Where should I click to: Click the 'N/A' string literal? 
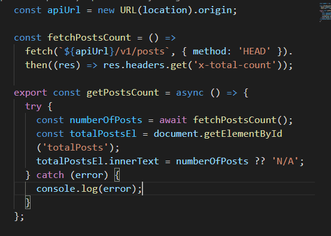(285, 161)
